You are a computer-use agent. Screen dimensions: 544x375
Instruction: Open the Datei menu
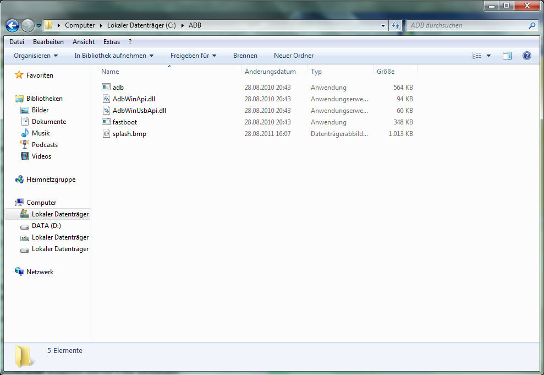[17, 42]
